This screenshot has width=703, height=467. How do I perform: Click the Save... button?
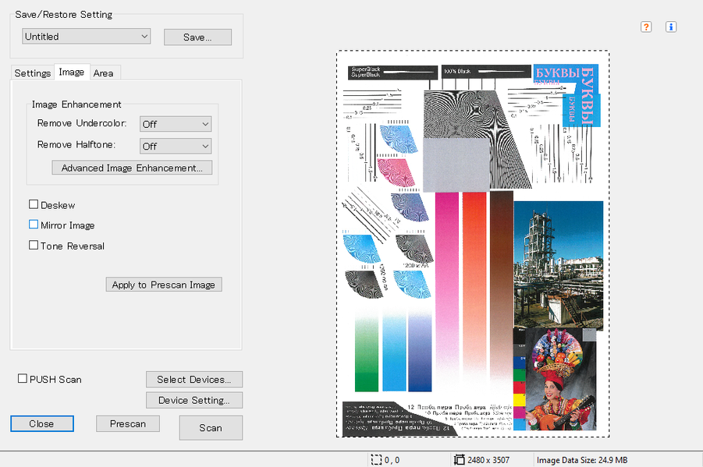point(197,37)
